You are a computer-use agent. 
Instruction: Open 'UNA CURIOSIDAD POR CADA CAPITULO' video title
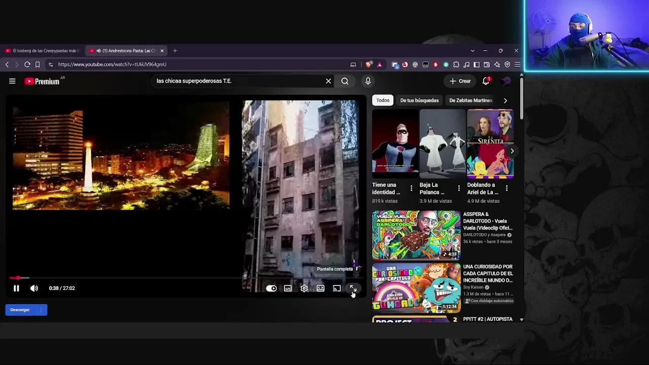click(x=488, y=273)
